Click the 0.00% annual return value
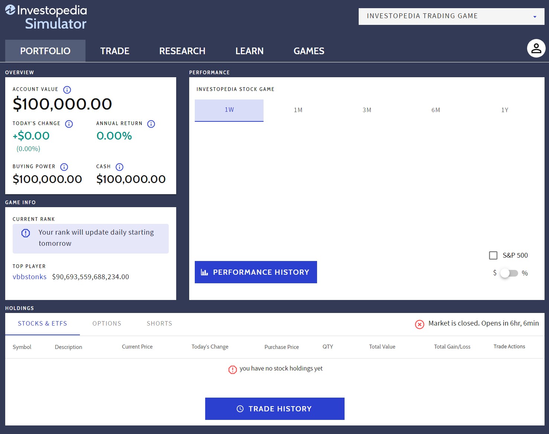The height and width of the screenshot is (434, 549). tap(114, 136)
